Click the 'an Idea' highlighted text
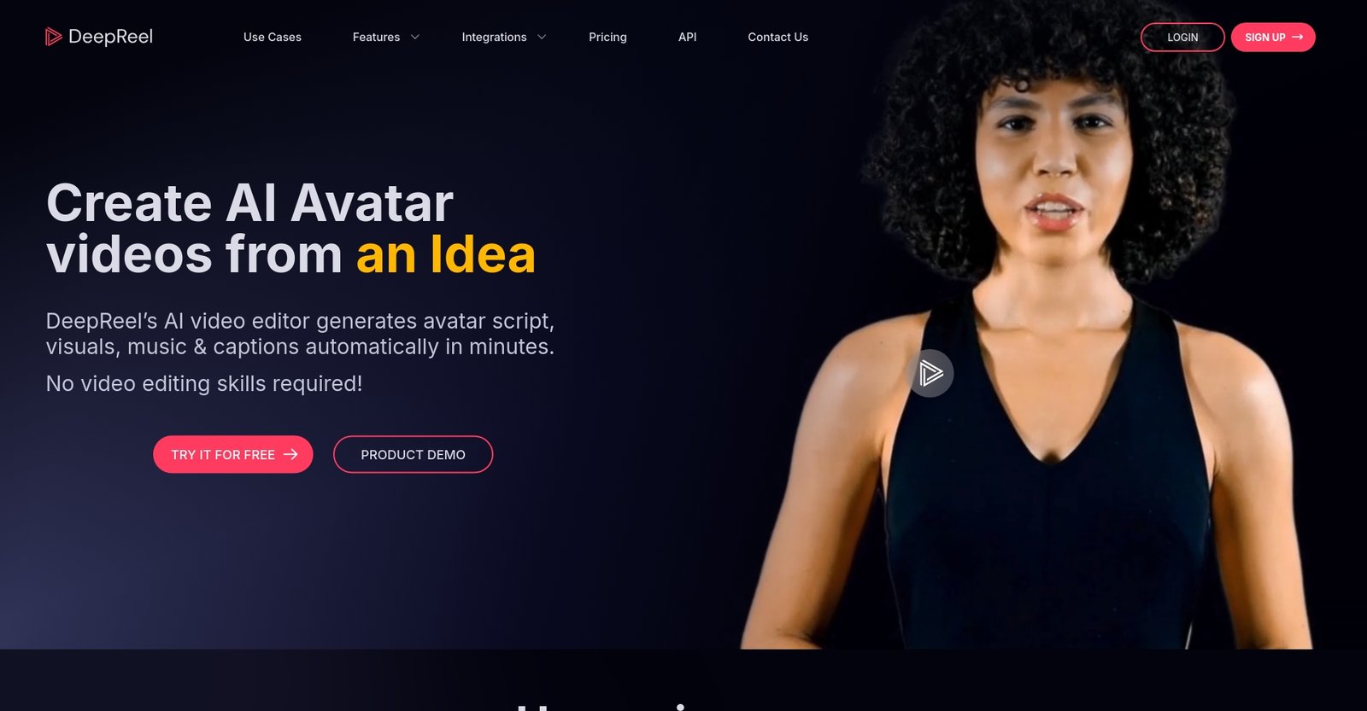The image size is (1367, 711). click(x=446, y=254)
